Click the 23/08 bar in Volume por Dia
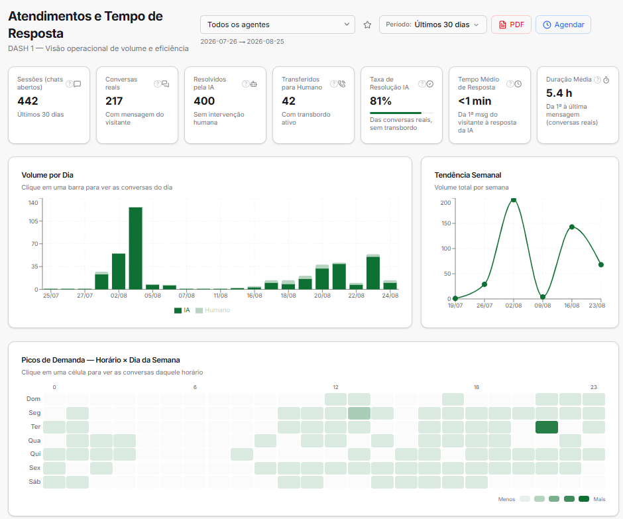Screen dimensions: 623x519 coord(373,272)
